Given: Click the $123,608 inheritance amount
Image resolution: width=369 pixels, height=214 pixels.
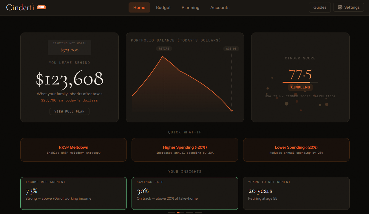Looking at the screenshot, I should [x=70, y=79].
